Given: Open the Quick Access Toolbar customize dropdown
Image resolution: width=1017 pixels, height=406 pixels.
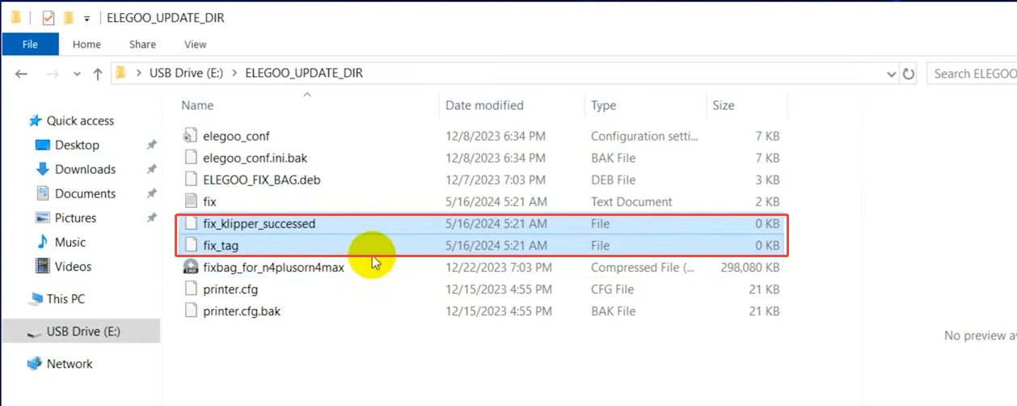Looking at the screenshot, I should 87,19.
